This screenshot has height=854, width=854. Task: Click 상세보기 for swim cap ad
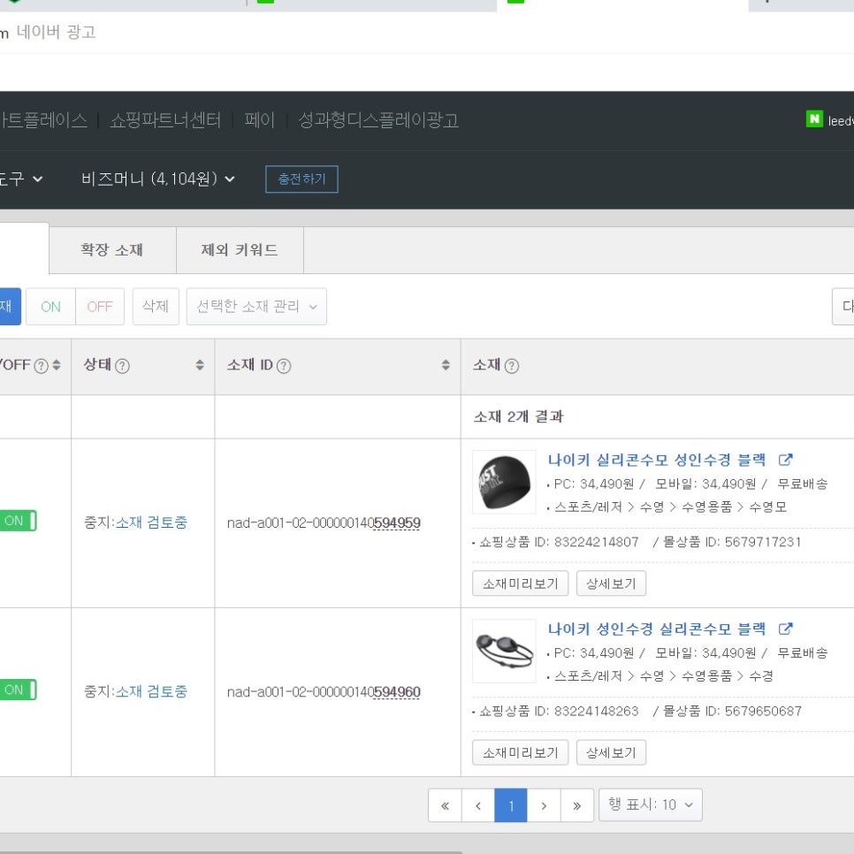point(611,583)
